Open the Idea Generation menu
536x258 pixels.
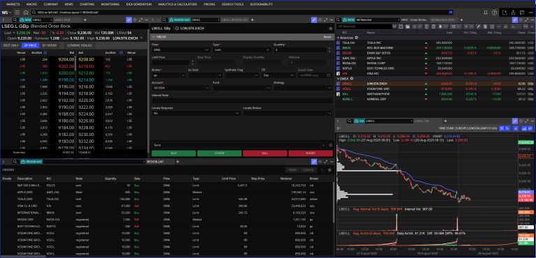139,4
